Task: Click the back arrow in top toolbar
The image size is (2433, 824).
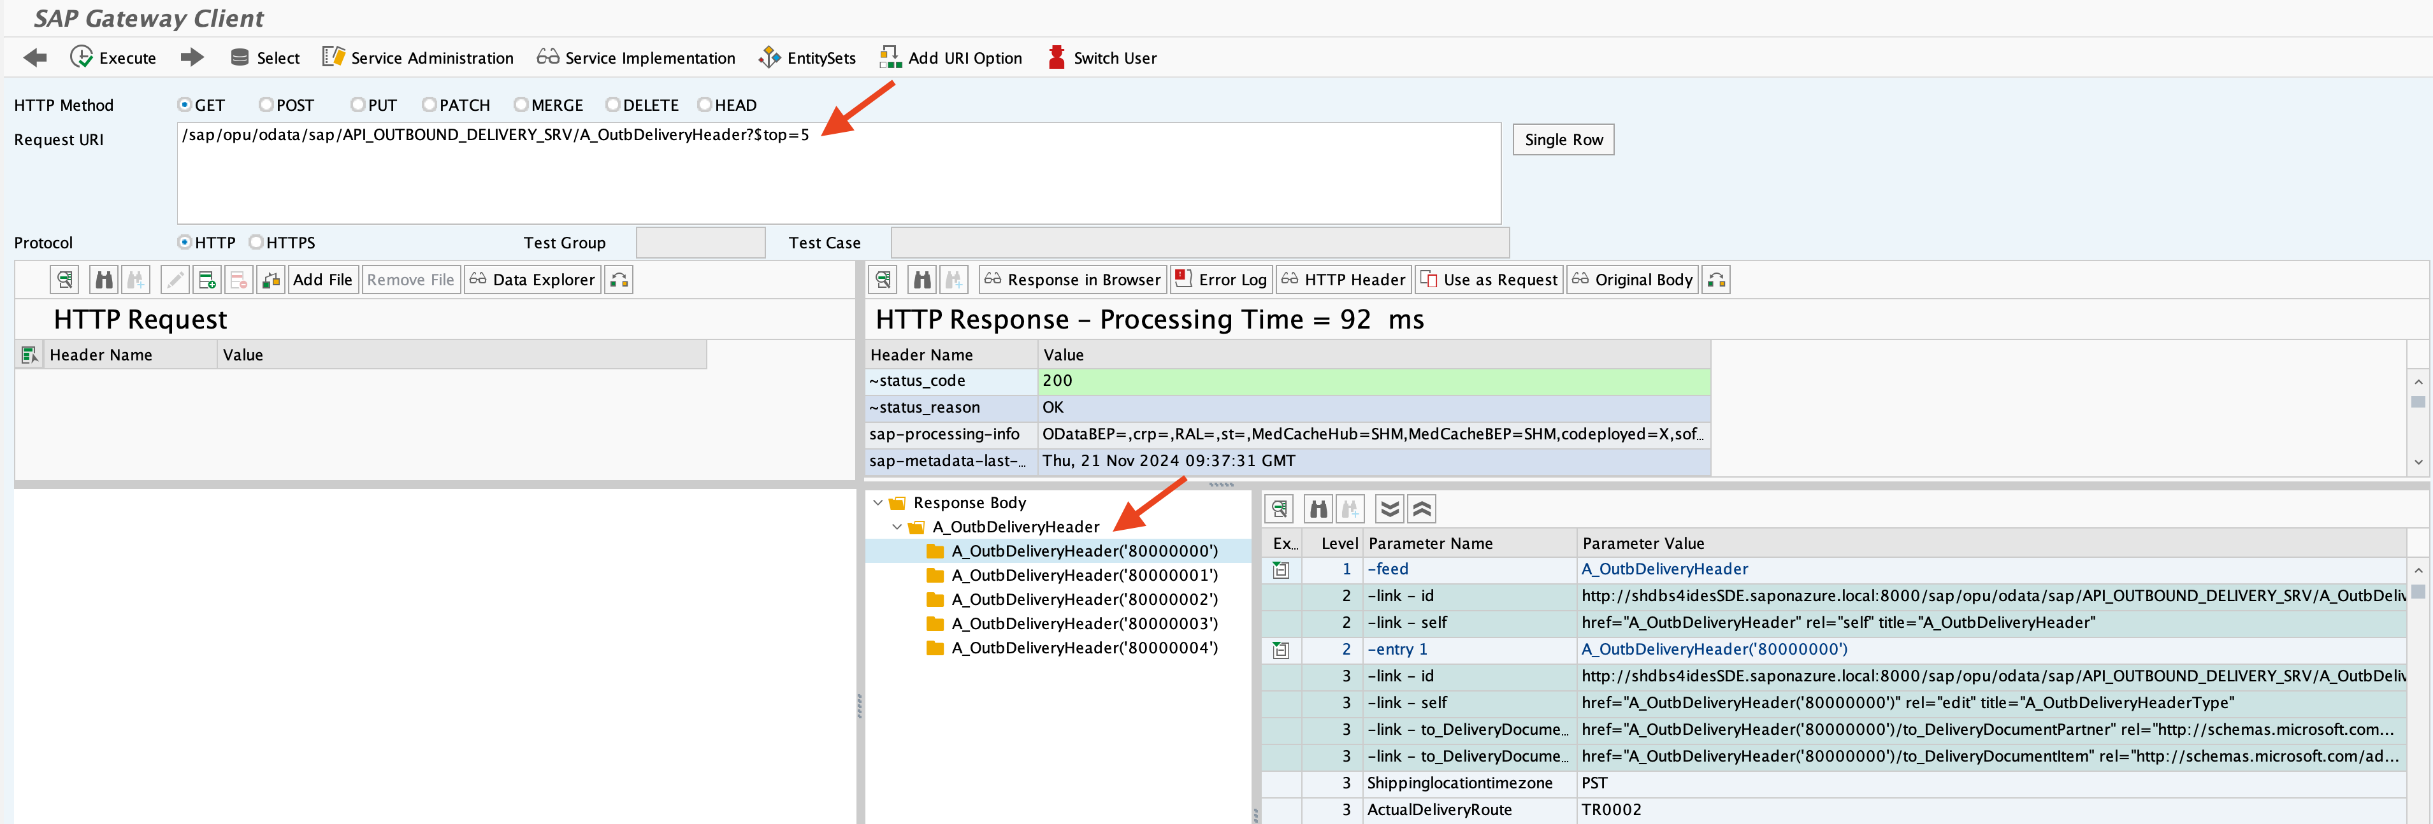Action: point(35,57)
